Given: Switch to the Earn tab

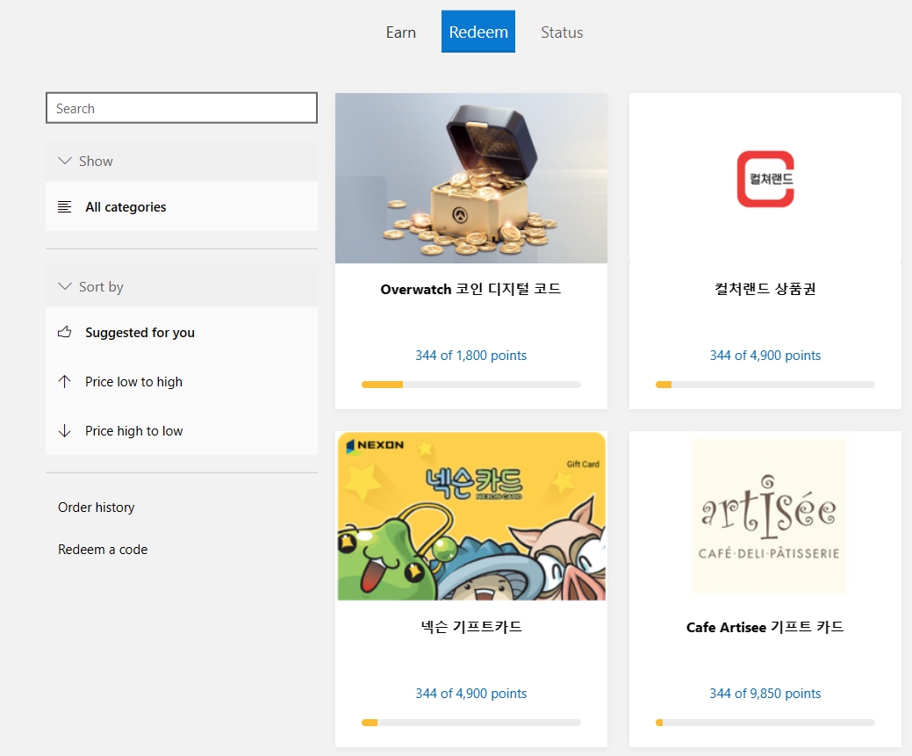Looking at the screenshot, I should click(401, 32).
